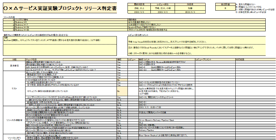Click the 総合評価 header cell
Image resolution: width=276 pixels, height=140 pixels.
(x=225, y=4)
